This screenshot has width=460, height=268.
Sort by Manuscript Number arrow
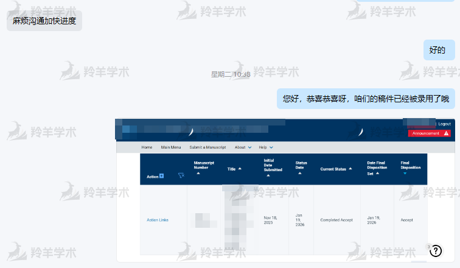(x=198, y=173)
